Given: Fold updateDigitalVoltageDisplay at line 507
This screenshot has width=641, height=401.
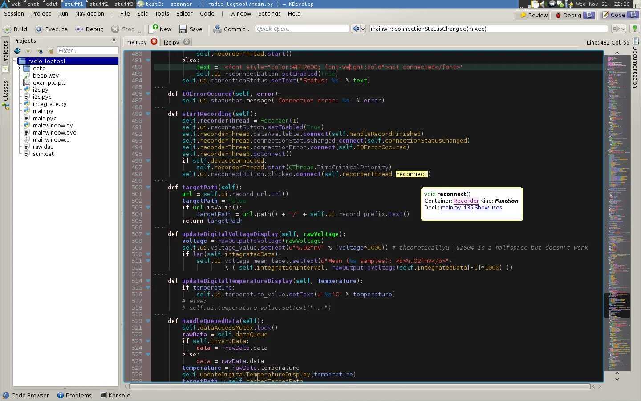Looking at the screenshot, I should [x=148, y=234].
